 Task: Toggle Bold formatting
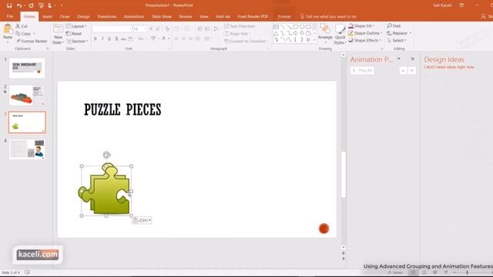pyautogui.click(x=95, y=38)
